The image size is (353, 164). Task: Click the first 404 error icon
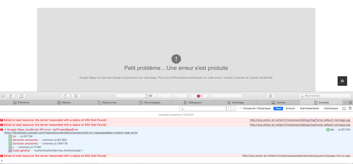pyautogui.click(x=2, y=120)
